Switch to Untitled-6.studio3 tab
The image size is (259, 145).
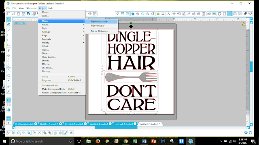coord(24,124)
